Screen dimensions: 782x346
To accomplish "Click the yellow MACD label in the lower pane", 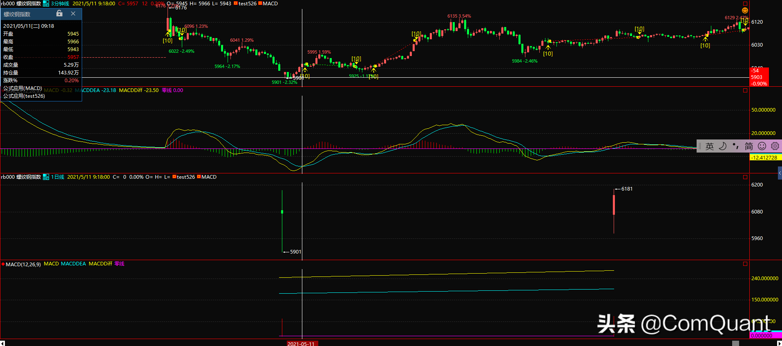I will click(51, 264).
